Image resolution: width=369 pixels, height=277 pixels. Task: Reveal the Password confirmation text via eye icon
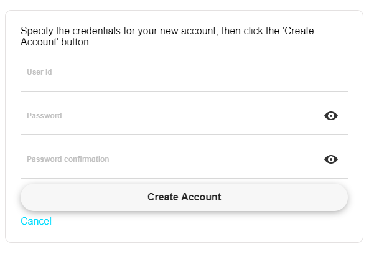[x=331, y=159]
